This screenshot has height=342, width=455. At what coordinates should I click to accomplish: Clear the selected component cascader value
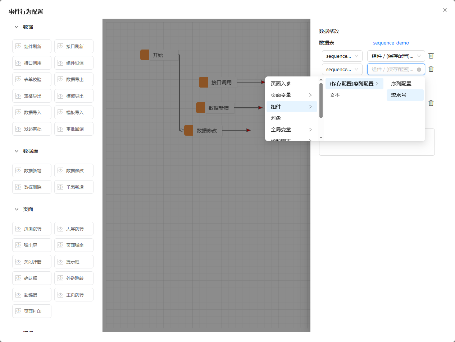coord(419,70)
